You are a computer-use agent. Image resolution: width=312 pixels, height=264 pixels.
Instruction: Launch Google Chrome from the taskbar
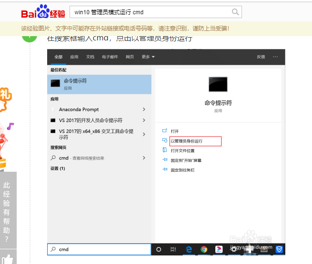click(204, 249)
